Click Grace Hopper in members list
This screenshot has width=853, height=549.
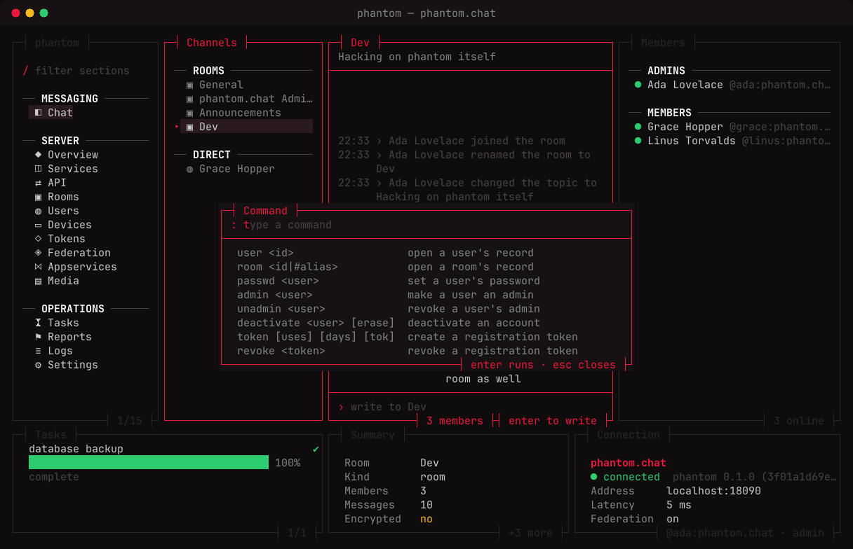[x=732, y=127]
